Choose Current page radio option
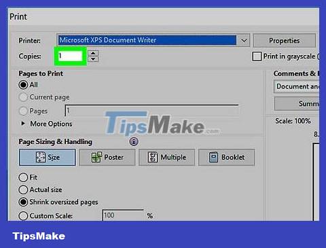The image size is (326, 248). (23, 97)
